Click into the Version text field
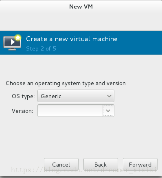 (x=70, y=111)
